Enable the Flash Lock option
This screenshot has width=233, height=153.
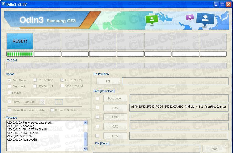(9, 86)
